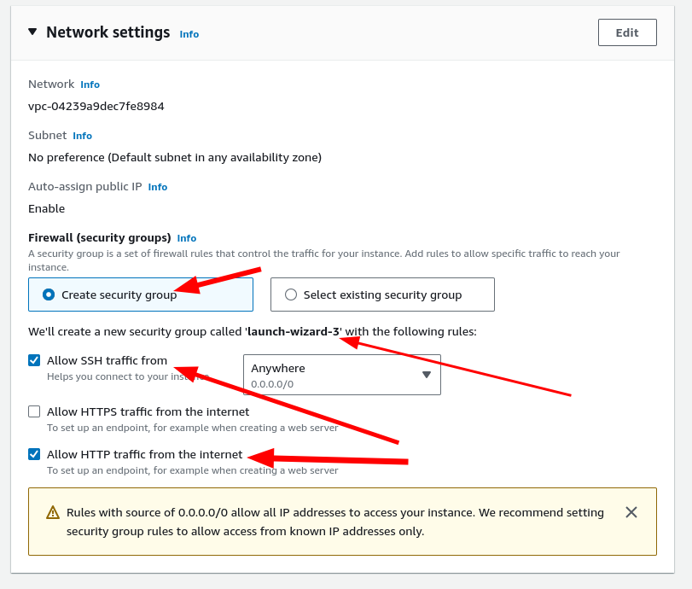Viewport: 692px width, 589px height.
Task: Open Info link next to Network settings heading
Action: [x=189, y=34]
